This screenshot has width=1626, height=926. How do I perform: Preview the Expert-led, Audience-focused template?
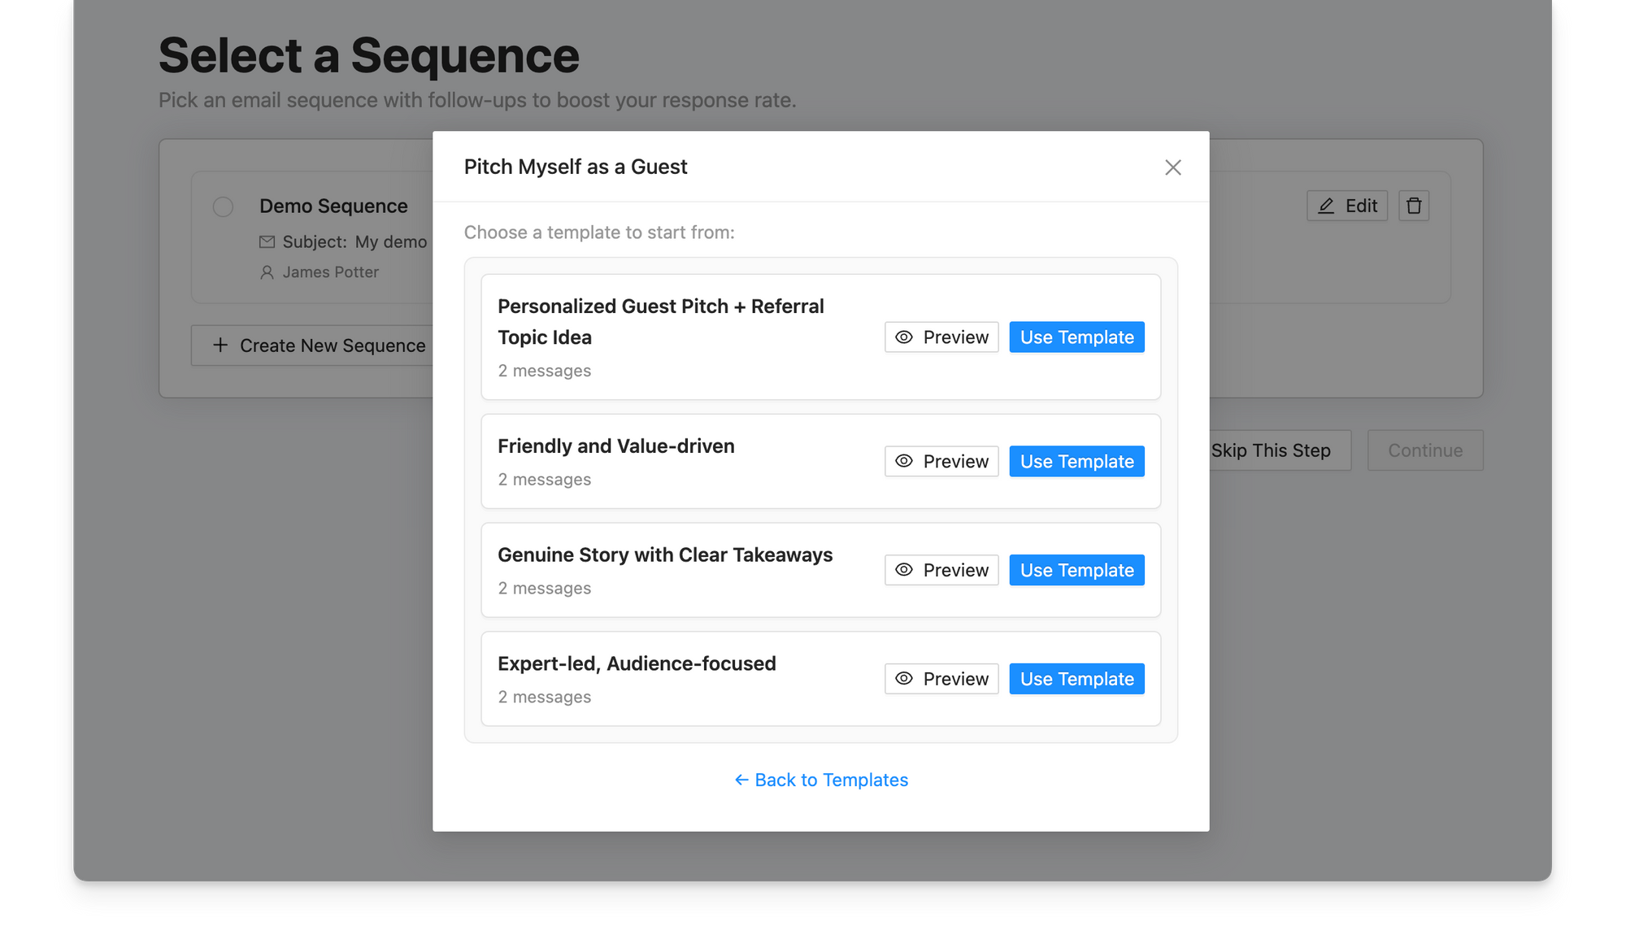(941, 678)
